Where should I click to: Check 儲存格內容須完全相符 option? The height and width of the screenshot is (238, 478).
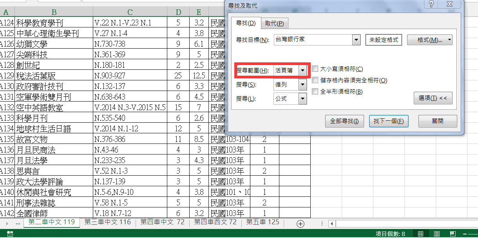tap(315, 80)
